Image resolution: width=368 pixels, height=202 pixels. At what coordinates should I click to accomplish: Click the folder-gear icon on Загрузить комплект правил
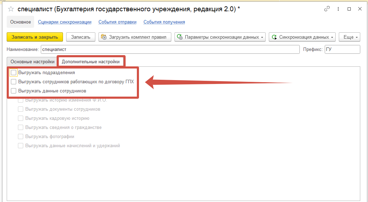[x=104, y=37]
